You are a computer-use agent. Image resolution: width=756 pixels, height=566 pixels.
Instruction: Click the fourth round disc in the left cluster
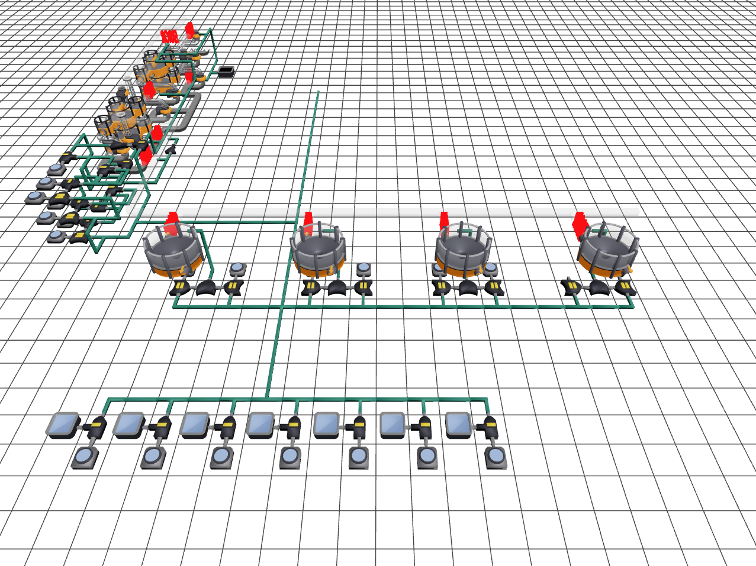click(46, 218)
